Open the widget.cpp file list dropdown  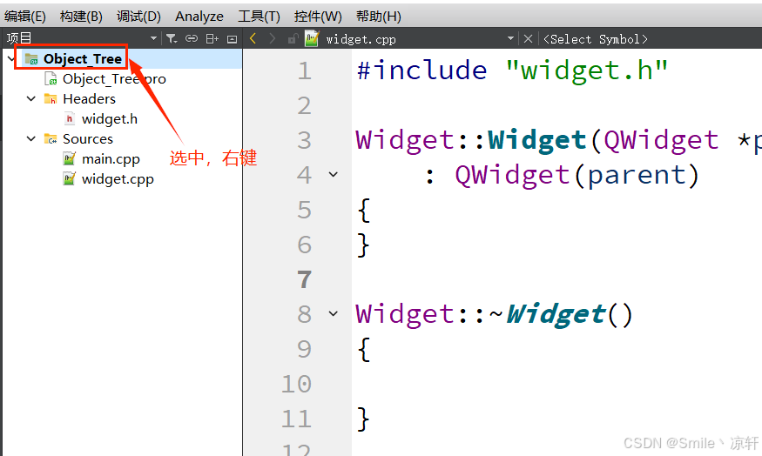tap(510, 38)
